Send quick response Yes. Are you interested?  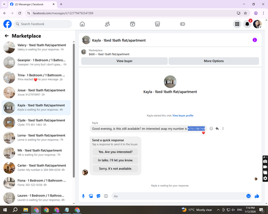115,152
